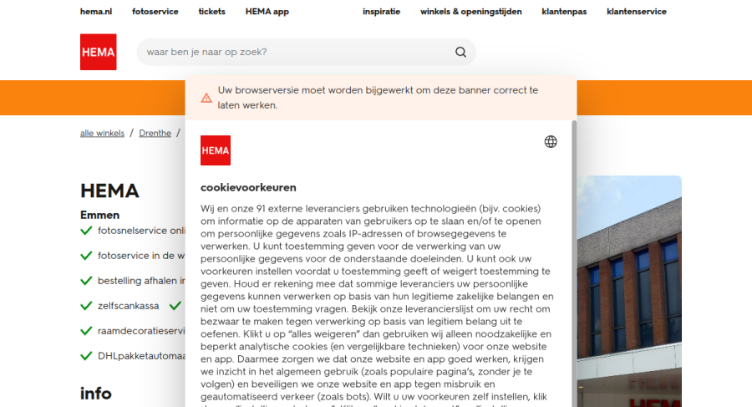Viewport: 752px width, 407px height.
Task: Click the Emmen store name
Action: (99, 215)
